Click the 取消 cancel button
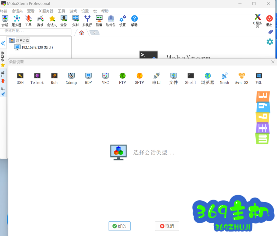 pos(167,226)
